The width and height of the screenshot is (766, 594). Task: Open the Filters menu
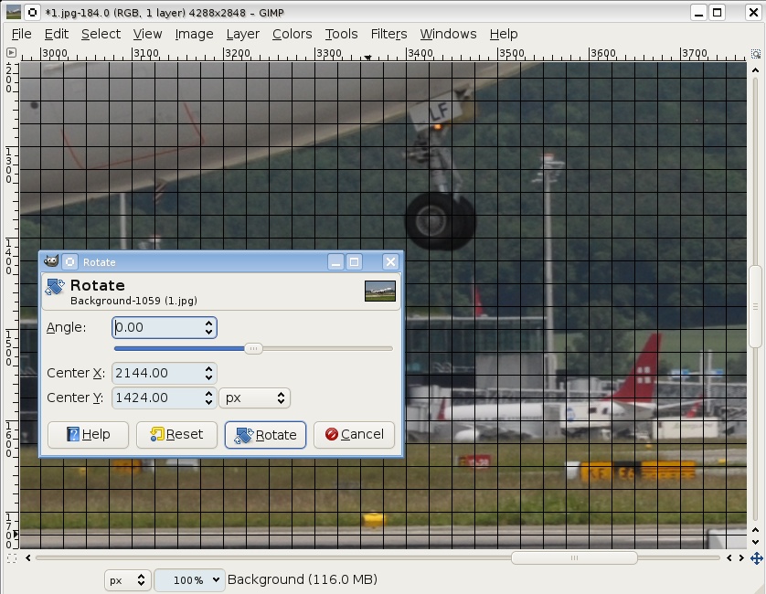point(388,34)
